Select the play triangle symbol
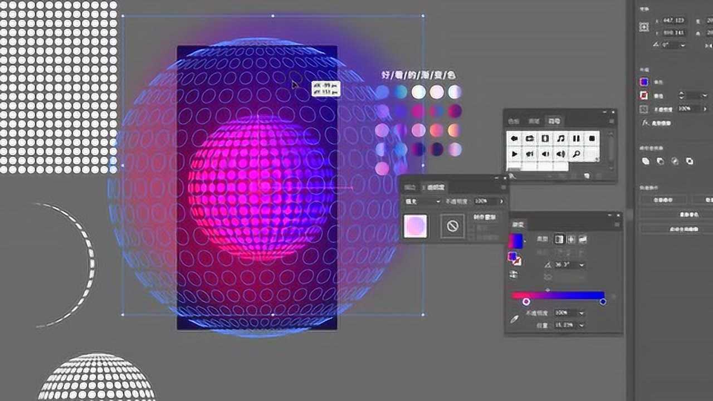713x401 pixels. pos(514,154)
